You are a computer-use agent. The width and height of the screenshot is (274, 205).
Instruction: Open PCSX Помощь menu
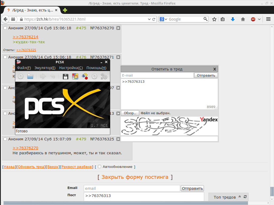click(96, 68)
